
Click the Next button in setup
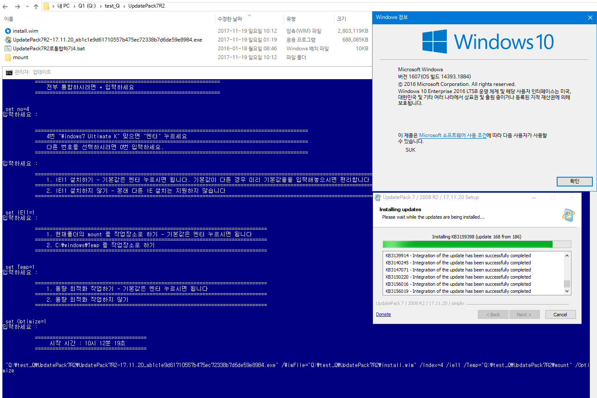(524, 315)
